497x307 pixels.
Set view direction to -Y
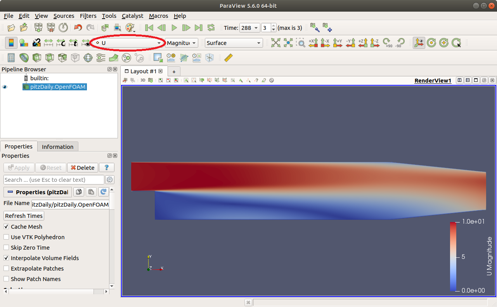(x=350, y=43)
